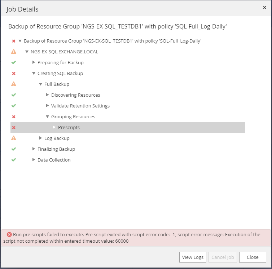Expand the Prescripts step arrow

pyautogui.click(x=54, y=127)
